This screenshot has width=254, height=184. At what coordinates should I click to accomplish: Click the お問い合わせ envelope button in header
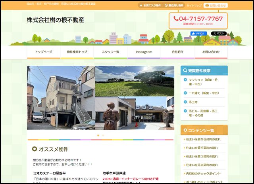pyautogui.click(x=216, y=6)
